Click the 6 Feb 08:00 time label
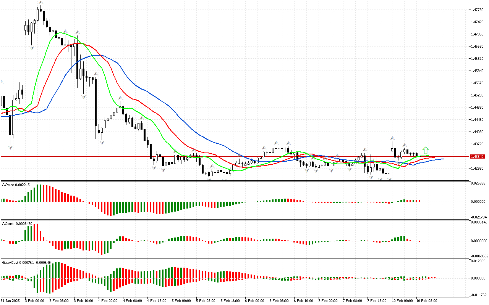Viewport: 489px width, 305px height. click(x=279, y=301)
